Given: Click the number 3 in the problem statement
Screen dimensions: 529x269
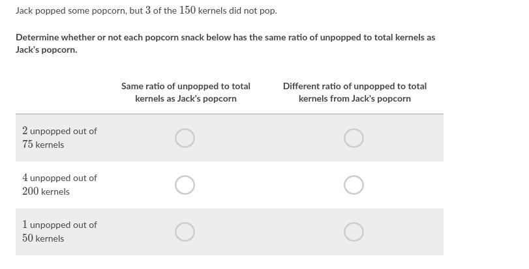Looking at the screenshot, I should [x=148, y=11].
